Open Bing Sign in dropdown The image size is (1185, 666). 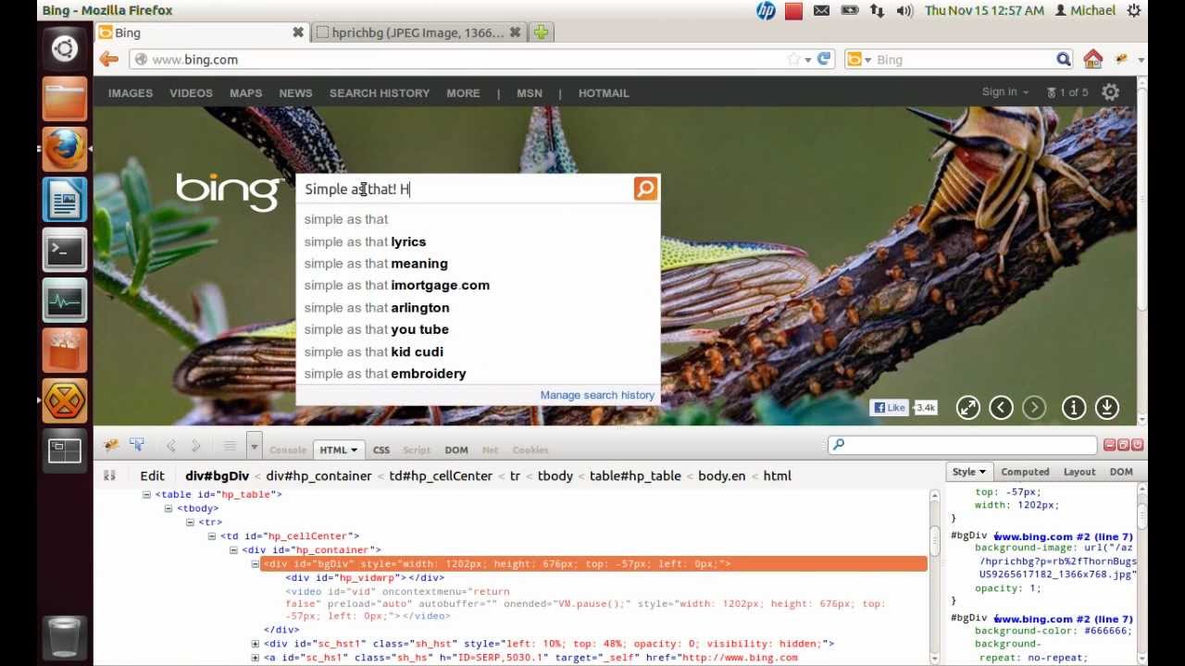tap(1005, 92)
